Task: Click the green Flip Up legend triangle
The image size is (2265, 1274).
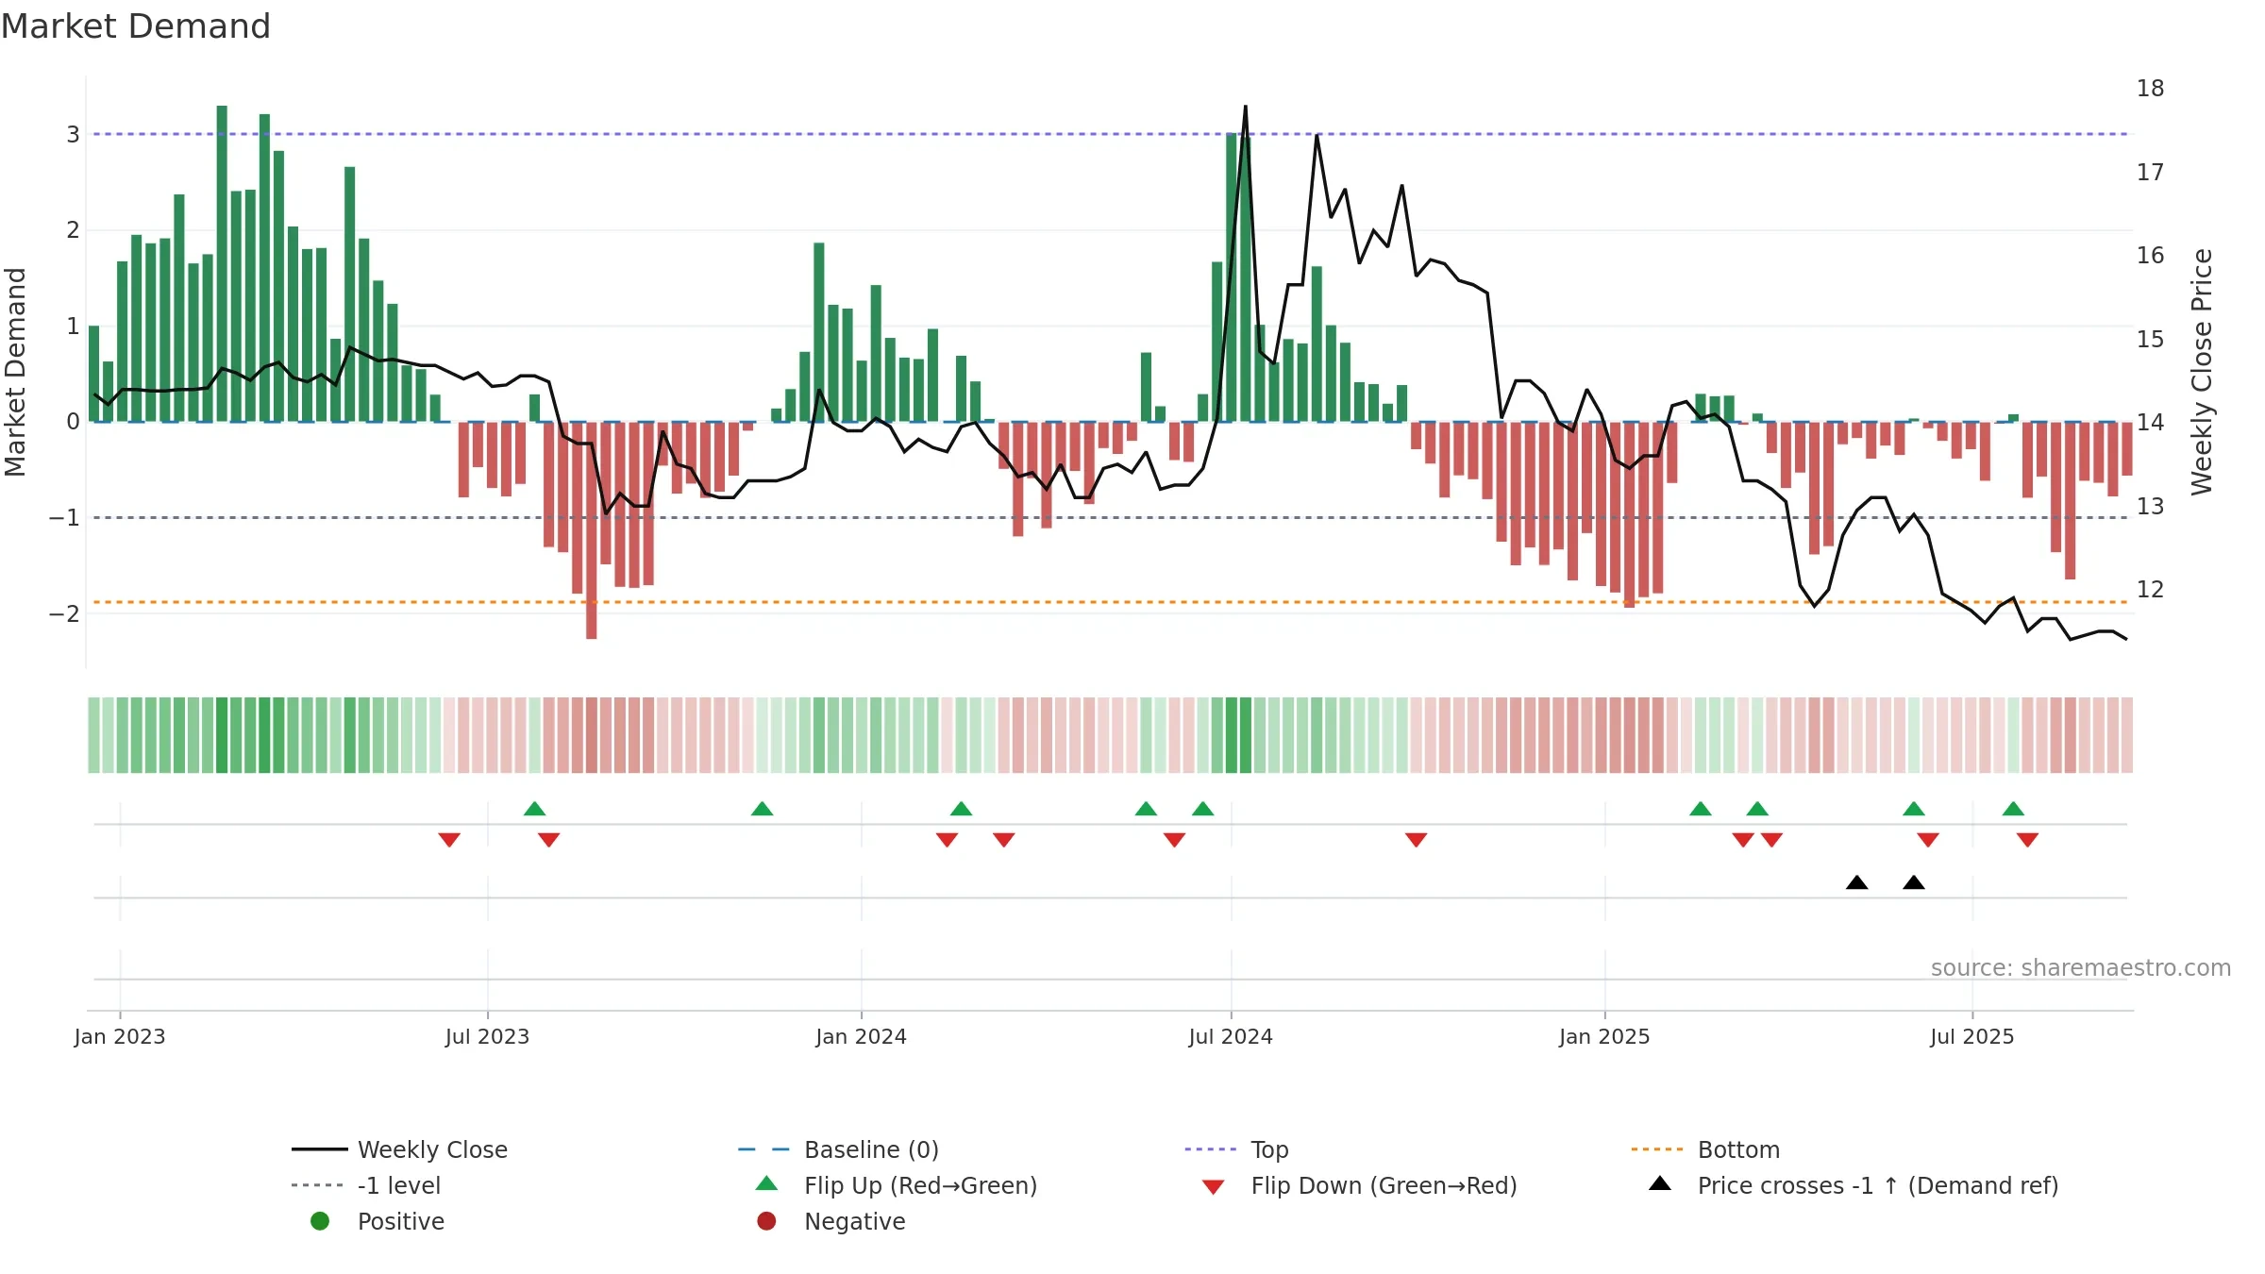Action: coord(767,1183)
